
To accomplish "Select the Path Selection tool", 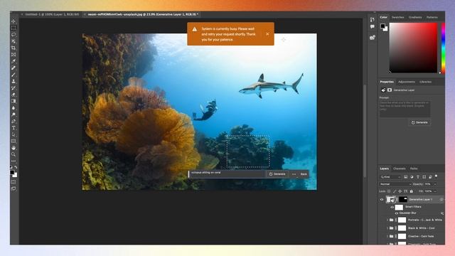I will tap(14, 134).
